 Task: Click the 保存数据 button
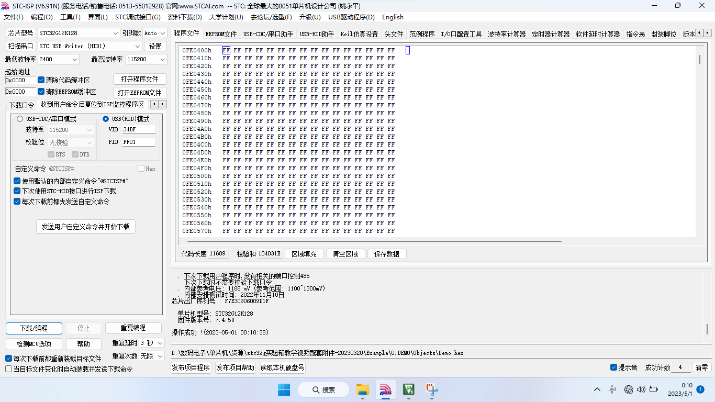tap(387, 254)
